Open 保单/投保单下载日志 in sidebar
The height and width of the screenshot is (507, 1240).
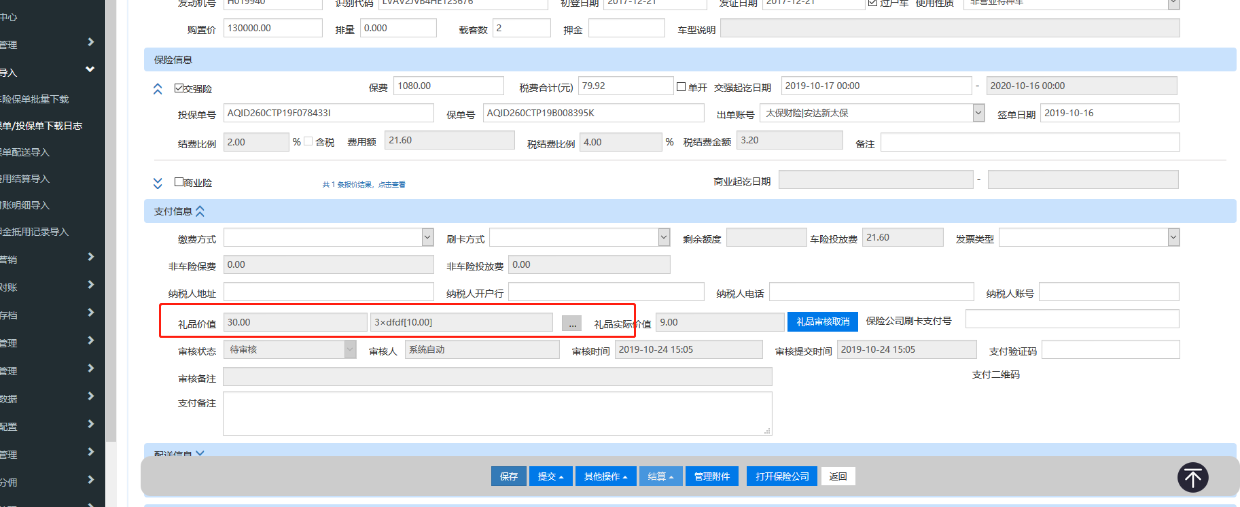(x=42, y=126)
